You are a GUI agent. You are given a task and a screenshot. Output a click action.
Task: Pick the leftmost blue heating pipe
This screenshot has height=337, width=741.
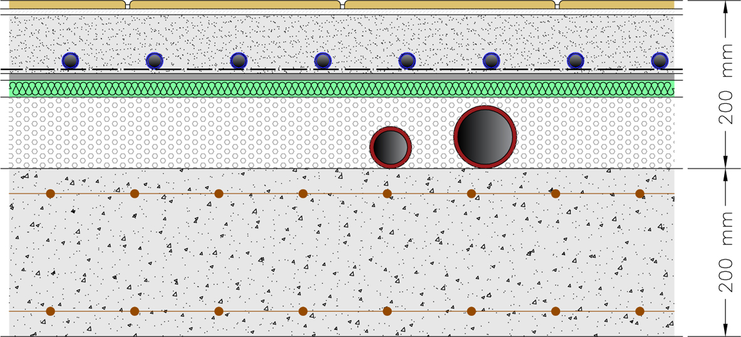click(x=70, y=61)
